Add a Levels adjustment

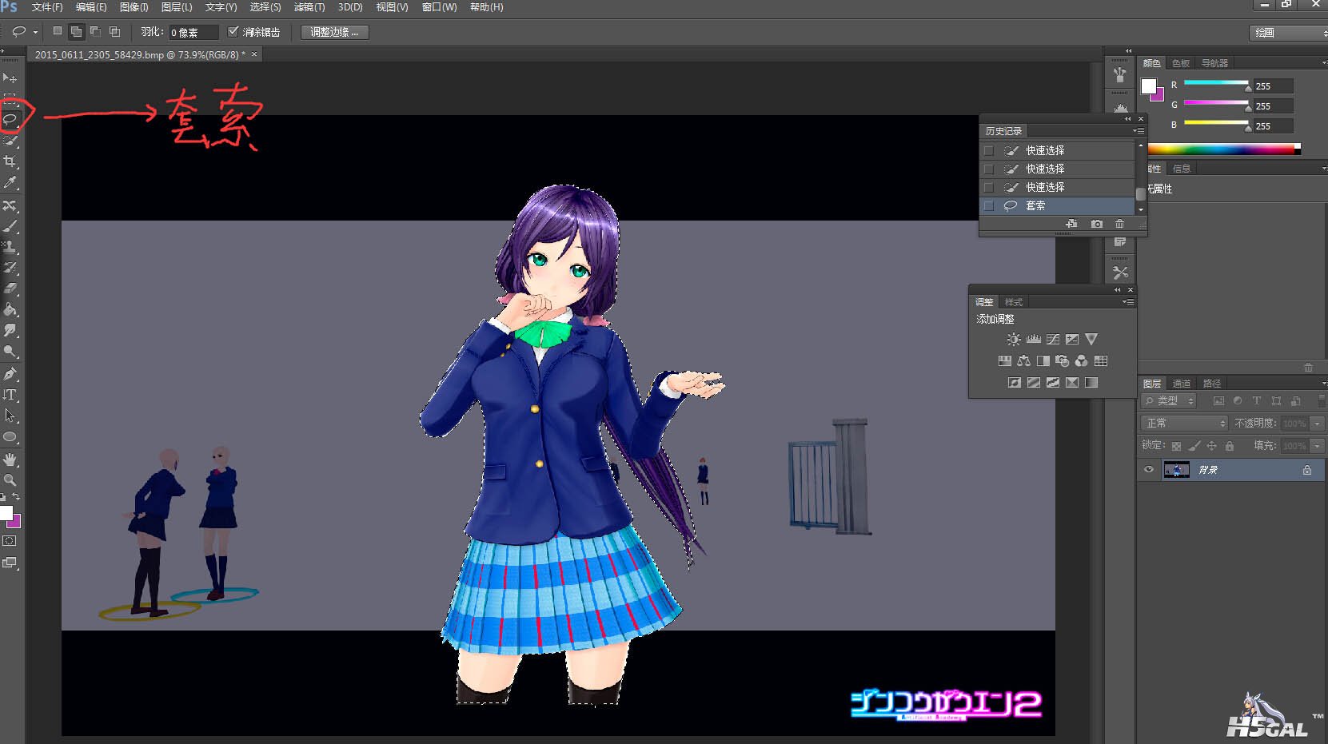point(1034,340)
